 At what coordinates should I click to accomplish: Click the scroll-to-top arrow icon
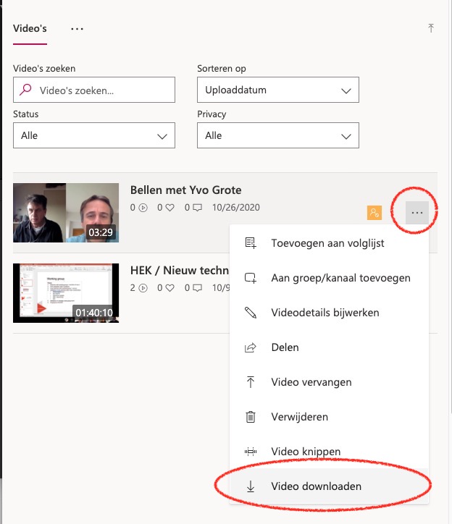[431, 28]
